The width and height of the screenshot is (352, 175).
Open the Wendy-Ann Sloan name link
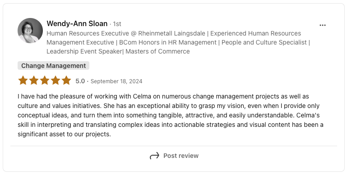77,23
